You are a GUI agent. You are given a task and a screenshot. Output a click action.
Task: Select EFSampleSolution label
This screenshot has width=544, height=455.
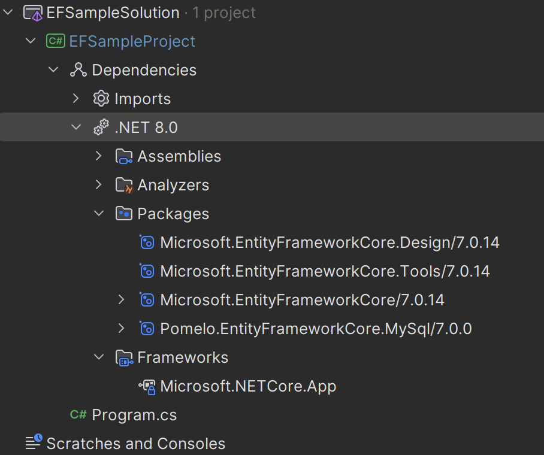(x=113, y=13)
